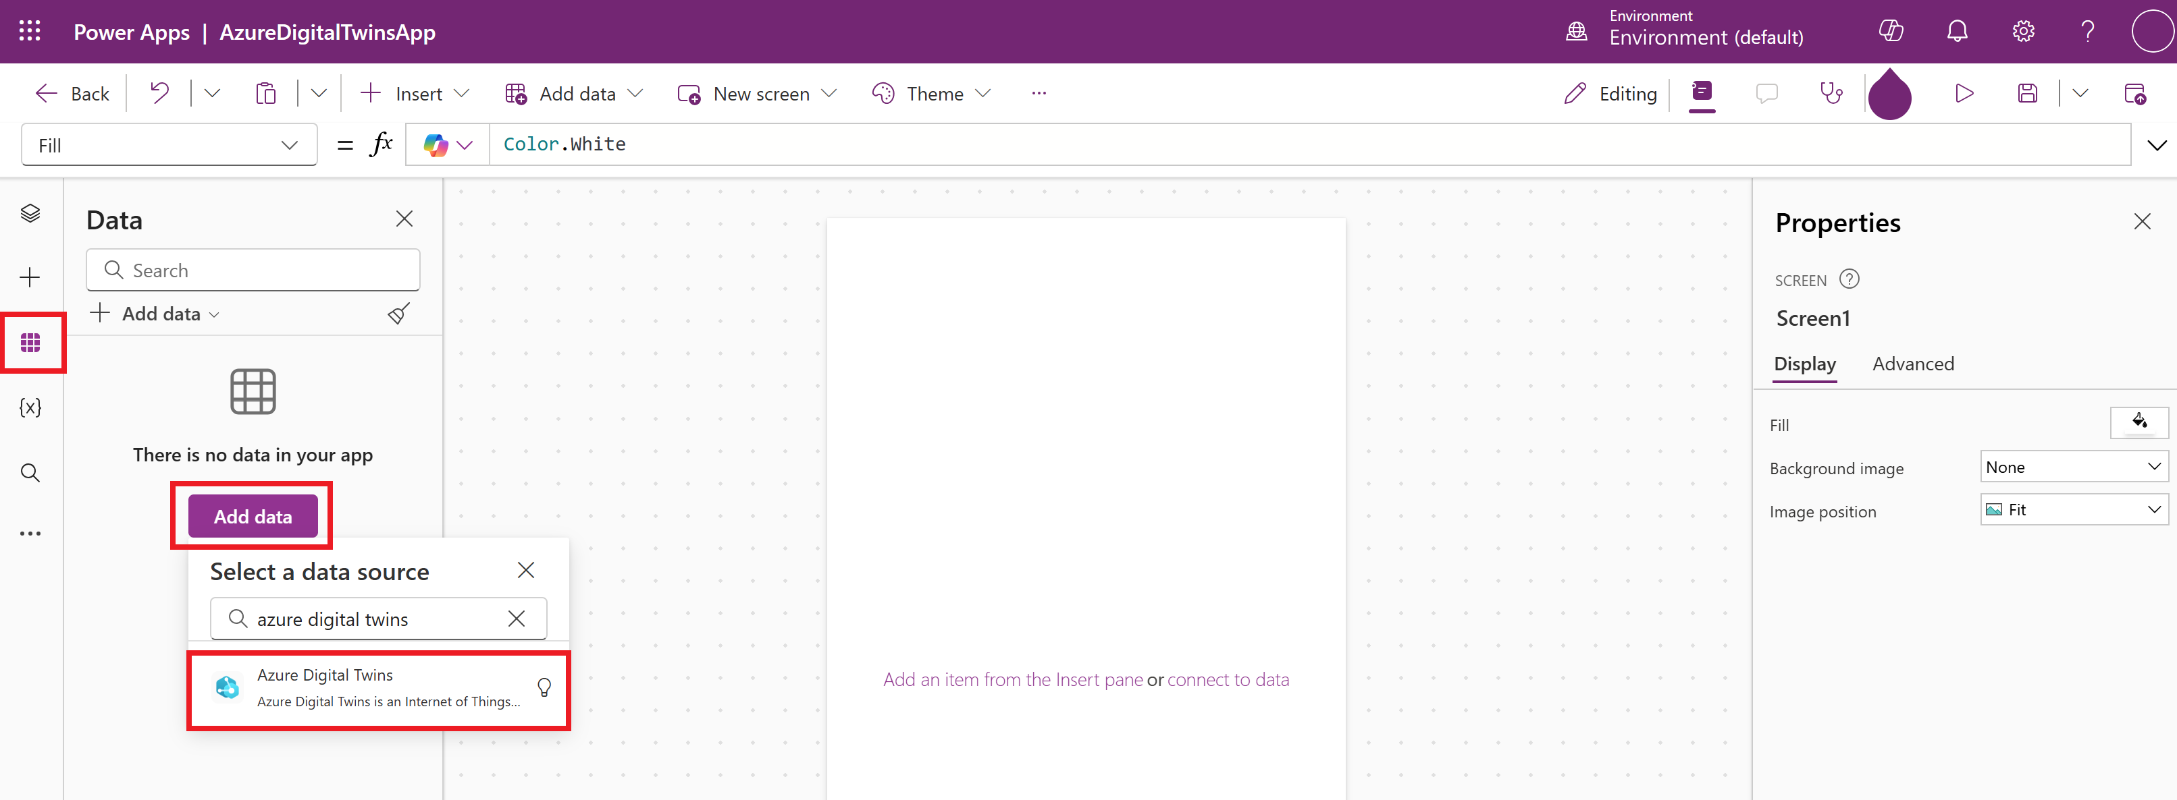Select Azure Digital Twins data source
Viewport: 2177px width, 800px height.
tap(379, 689)
